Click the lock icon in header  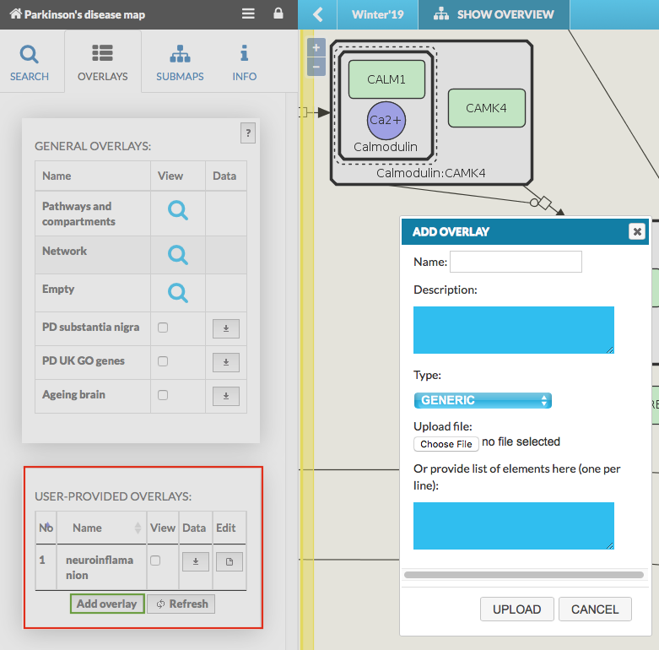pos(278,14)
